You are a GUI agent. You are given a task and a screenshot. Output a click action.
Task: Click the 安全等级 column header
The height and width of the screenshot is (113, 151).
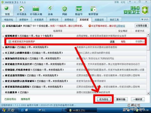click(123, 31)
